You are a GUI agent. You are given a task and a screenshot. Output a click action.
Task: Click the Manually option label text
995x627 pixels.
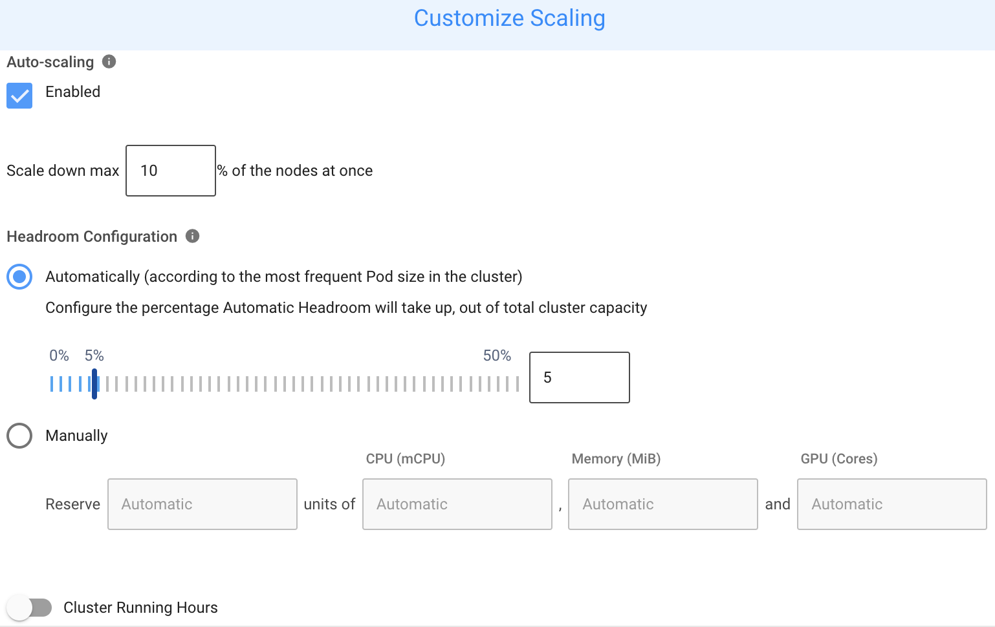click(x=76, y=436)
